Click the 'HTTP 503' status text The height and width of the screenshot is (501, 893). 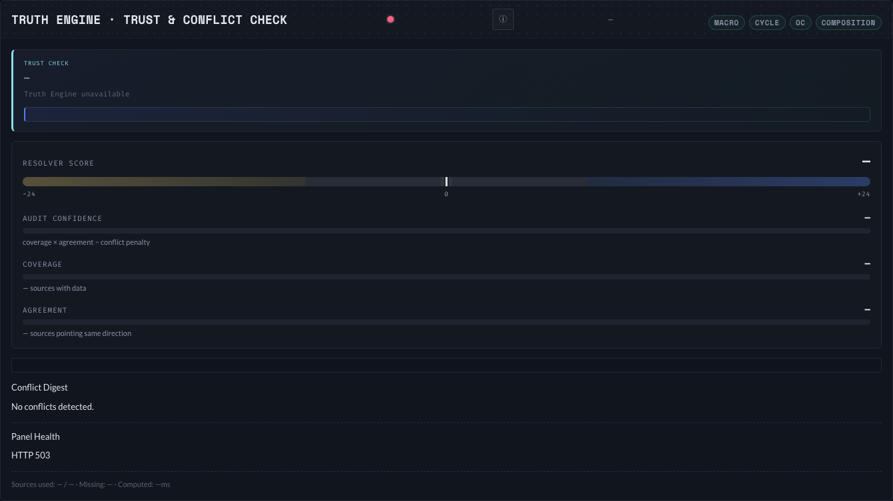point(31,455)
